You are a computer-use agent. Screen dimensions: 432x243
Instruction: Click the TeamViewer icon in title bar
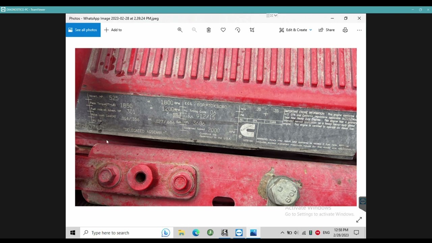tap(3, 9)
